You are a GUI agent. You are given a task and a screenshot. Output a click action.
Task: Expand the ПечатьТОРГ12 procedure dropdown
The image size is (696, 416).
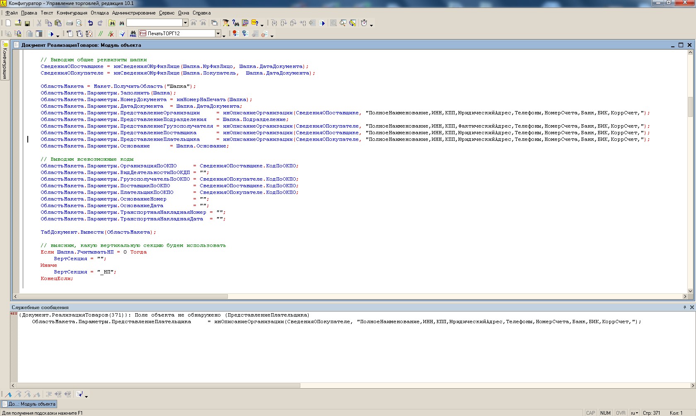pyautogui.click(x=218, y=34)
